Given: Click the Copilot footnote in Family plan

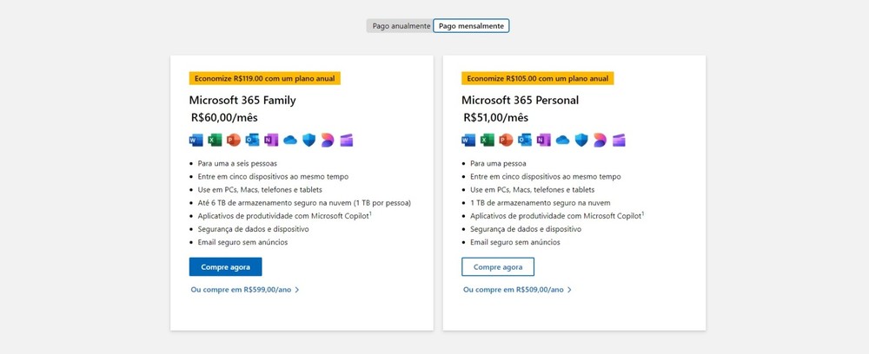Looking at the screenshot, I should [370, 213].
